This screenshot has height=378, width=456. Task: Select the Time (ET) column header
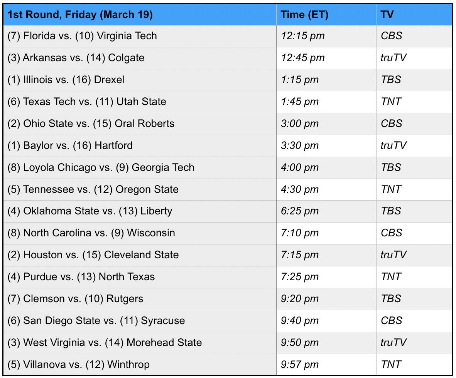point(304,15)
